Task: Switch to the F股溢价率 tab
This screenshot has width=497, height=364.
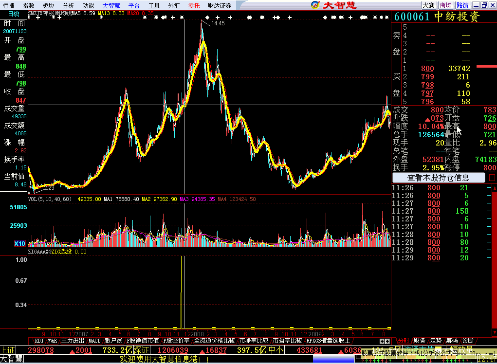Action: pos(176,341)
